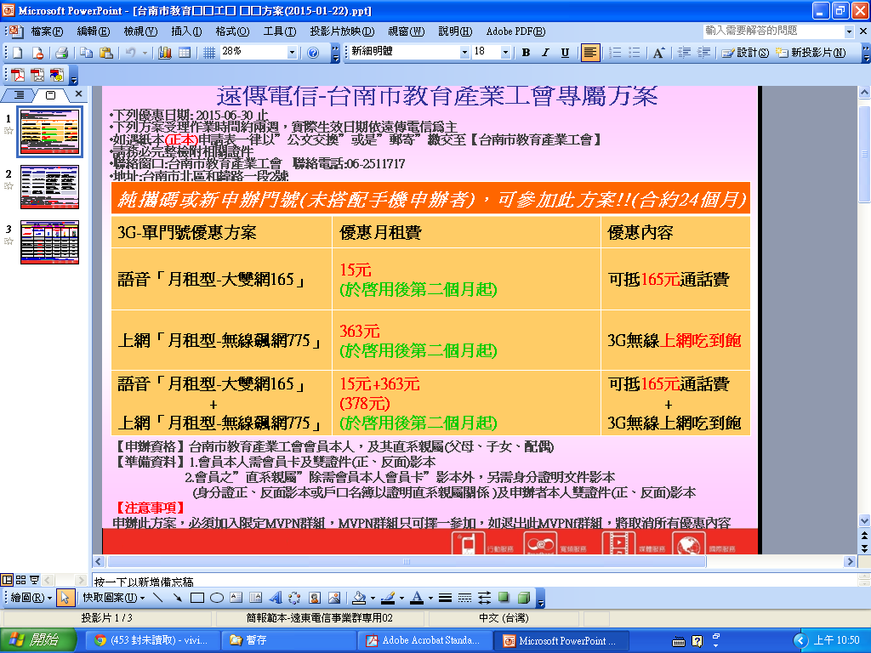Select the Rectangle shape tool

coord(197,598)
